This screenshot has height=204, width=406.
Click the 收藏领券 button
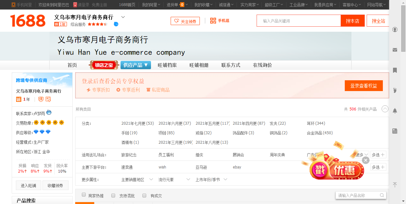[x=56, y=186]
